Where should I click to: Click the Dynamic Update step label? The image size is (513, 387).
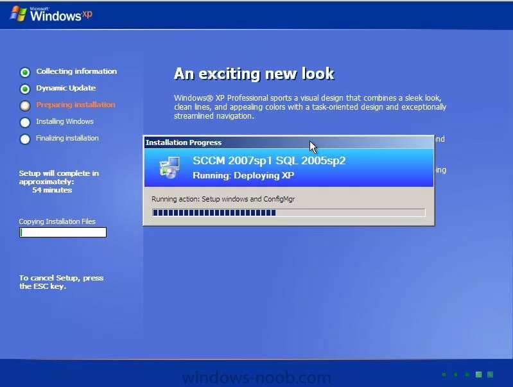(65, 88)
